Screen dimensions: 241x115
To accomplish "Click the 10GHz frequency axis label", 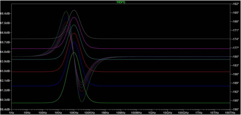I will tap(167, 113).
